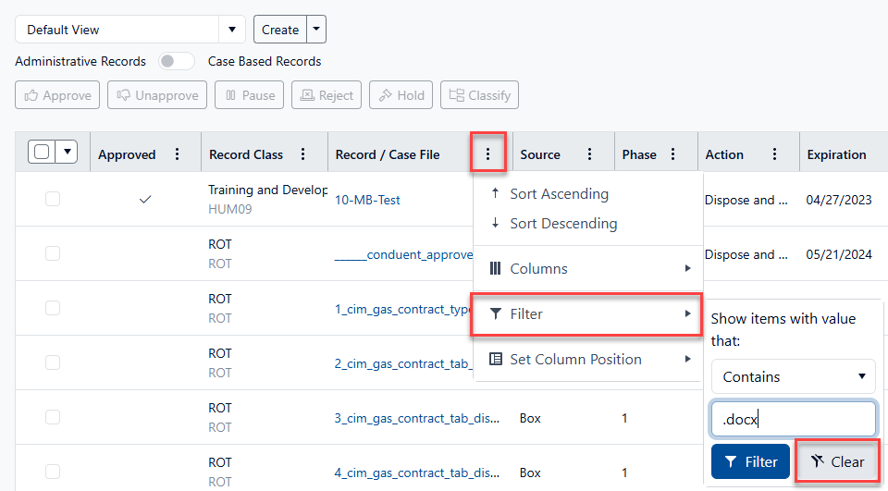Tick the select-all checkbox in the header
The image size is (888, 491).
tap(41, 153)
